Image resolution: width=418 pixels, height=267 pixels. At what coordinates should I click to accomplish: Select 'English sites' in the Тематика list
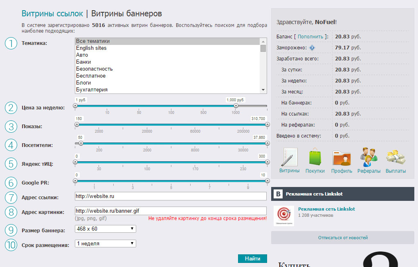[91, 48]
